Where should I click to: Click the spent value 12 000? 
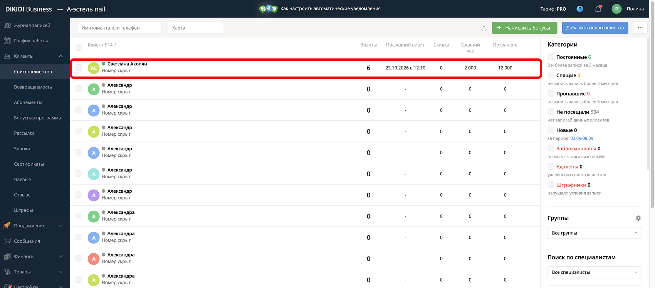[505, 68]
